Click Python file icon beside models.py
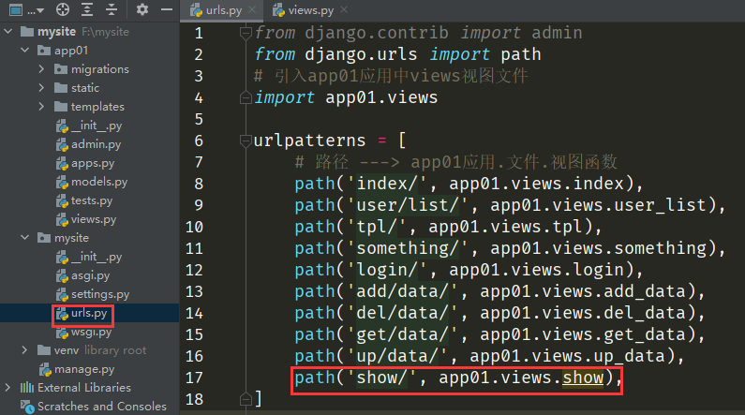This screenshot has width=745, height=415. (62, 183)
